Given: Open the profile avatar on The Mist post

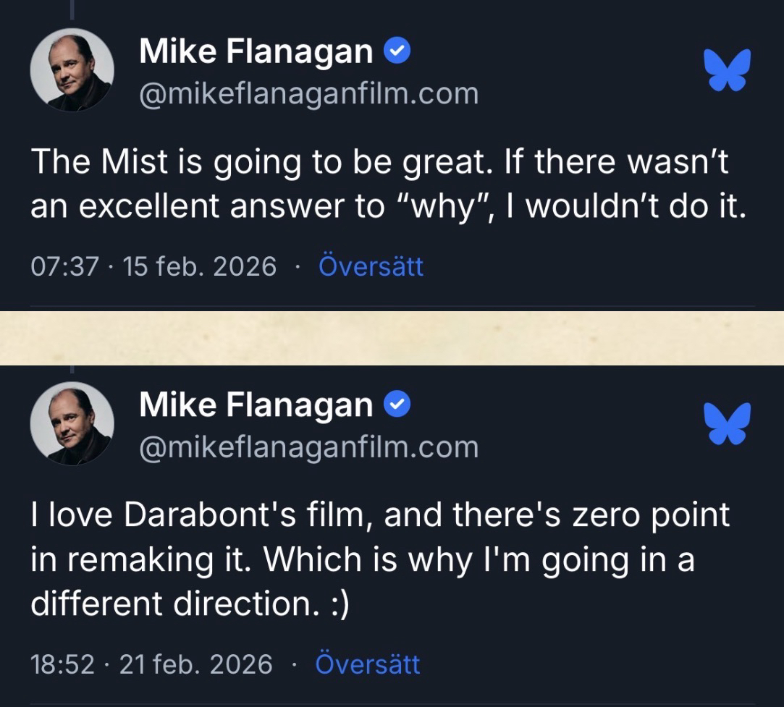Looking at the screenshot, I should coord(72,70).
